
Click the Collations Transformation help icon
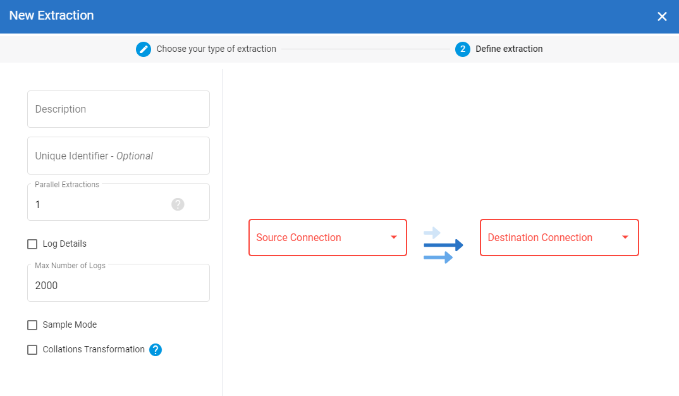pyautogui.click(x=156, y=350)
